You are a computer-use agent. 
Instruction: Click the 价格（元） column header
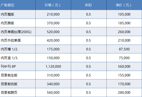click(53, 5)
